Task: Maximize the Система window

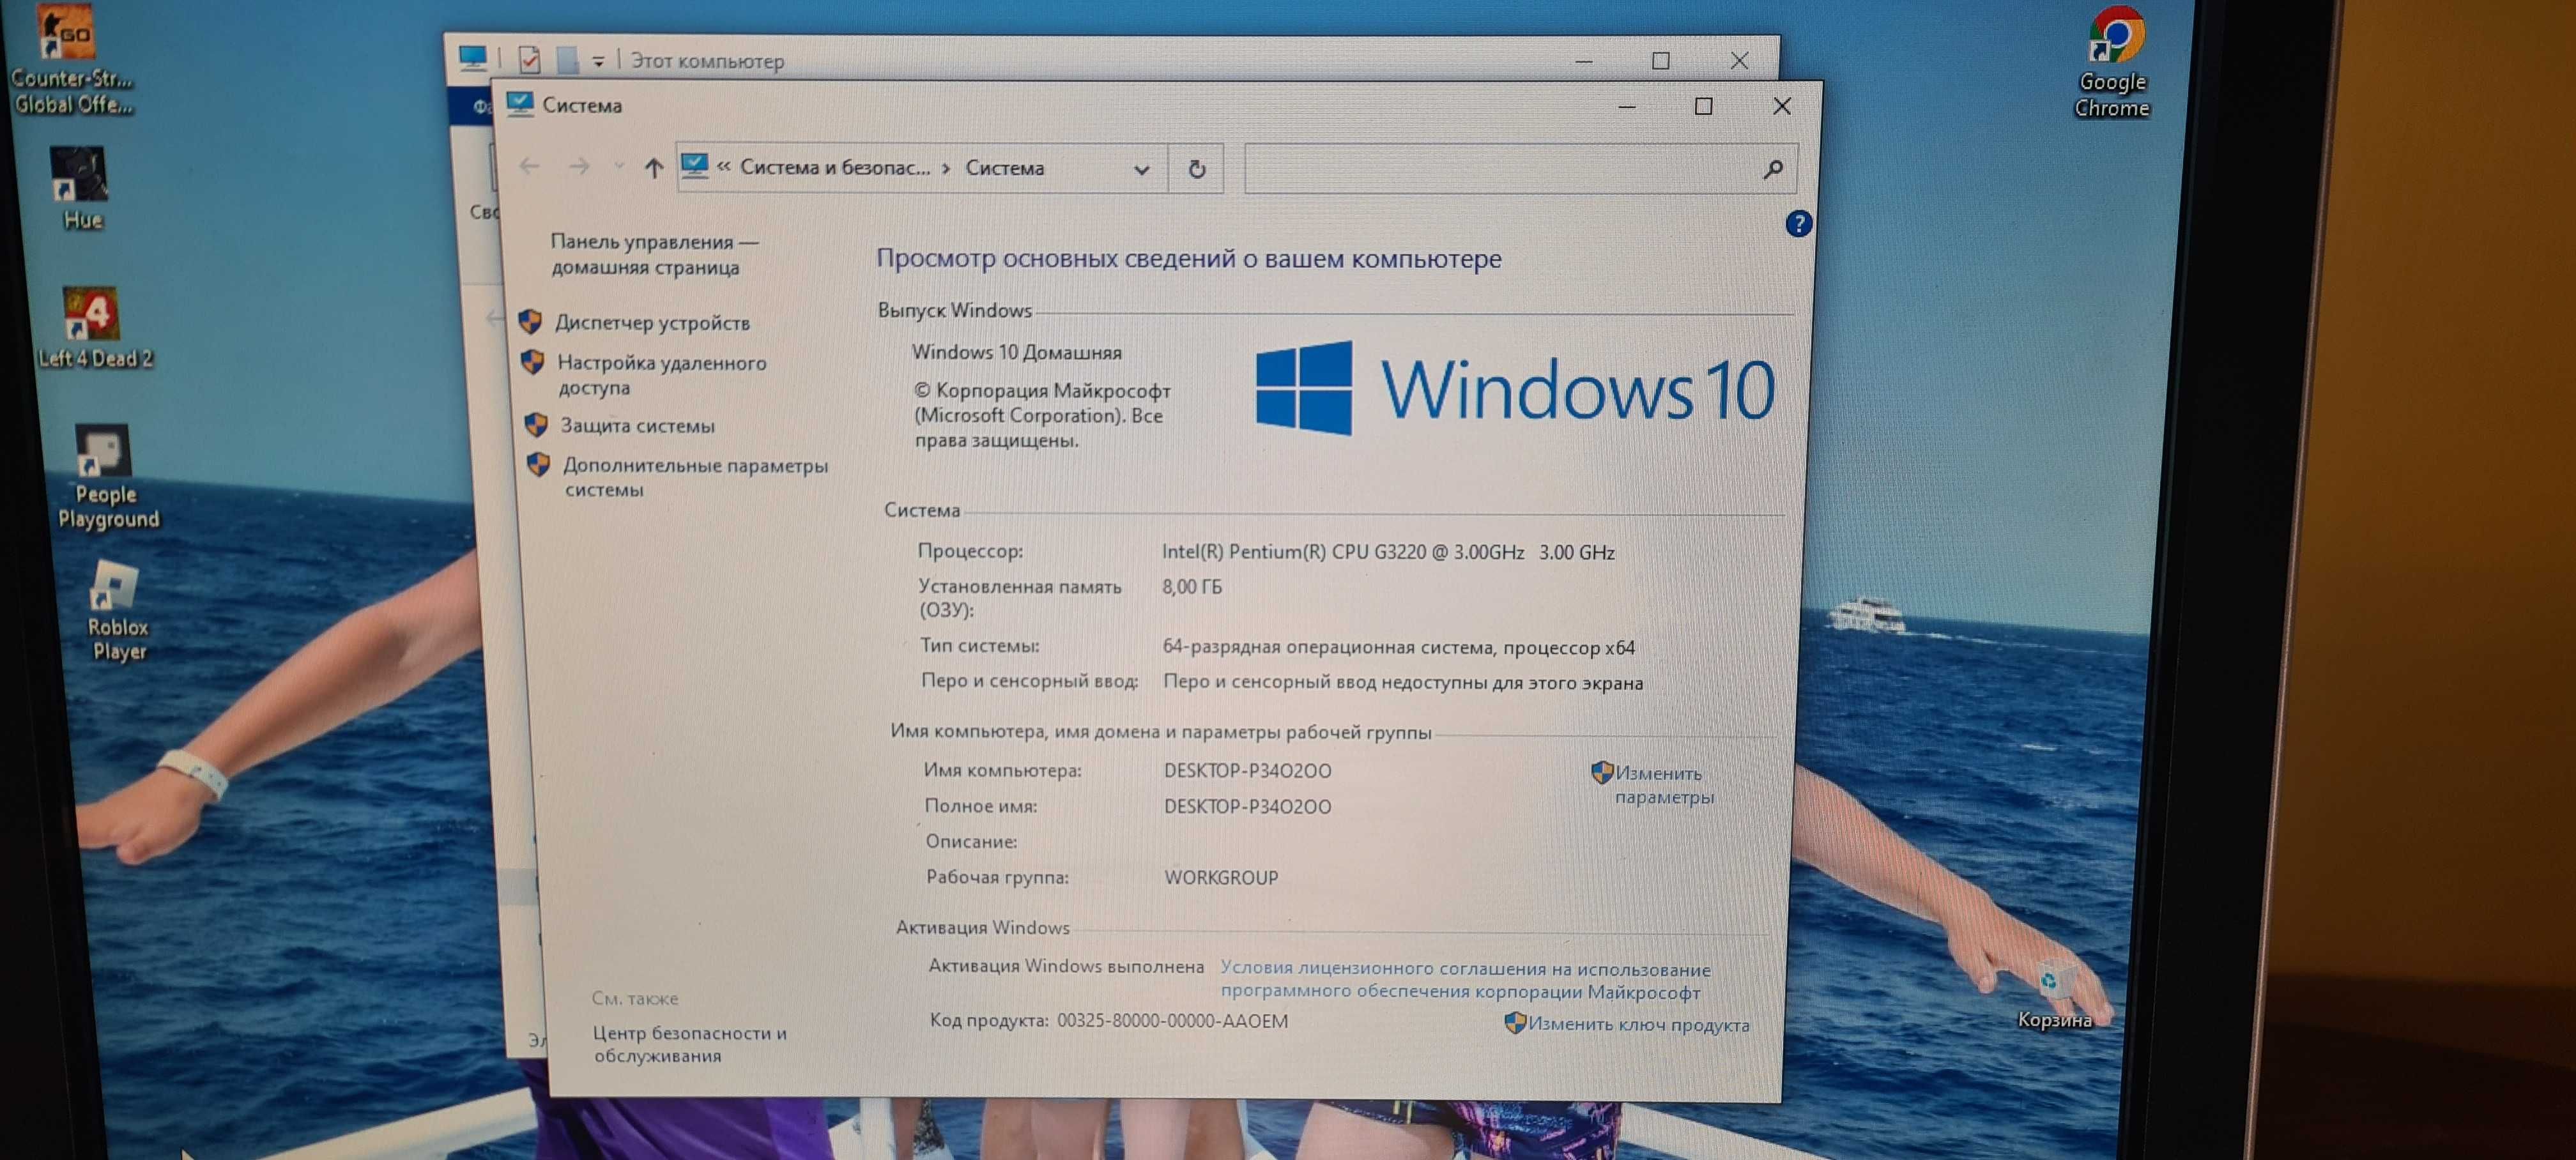Action: point(1703,106)
